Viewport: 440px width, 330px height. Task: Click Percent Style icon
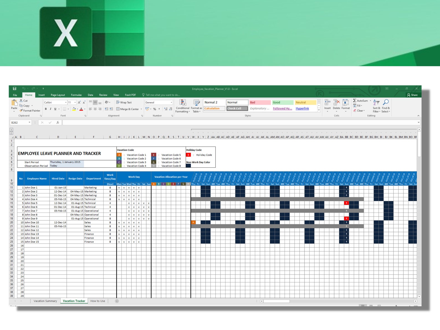point(155,109)
